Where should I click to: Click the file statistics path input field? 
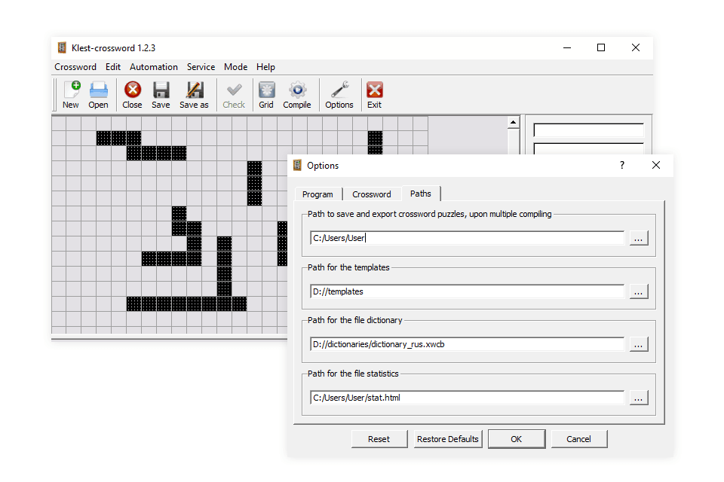pos(467,398)
